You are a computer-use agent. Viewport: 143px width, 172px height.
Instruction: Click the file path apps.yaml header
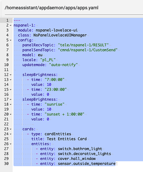pos(51,8)
